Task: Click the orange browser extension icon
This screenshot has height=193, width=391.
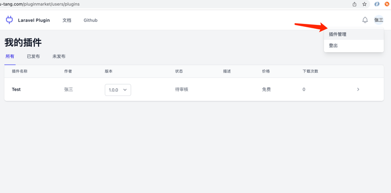Action: click(387, 4)
